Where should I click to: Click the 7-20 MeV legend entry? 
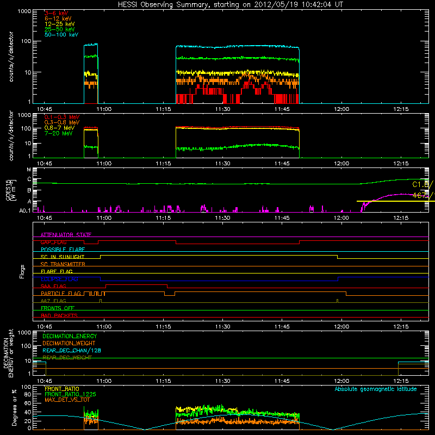point(58,133)
